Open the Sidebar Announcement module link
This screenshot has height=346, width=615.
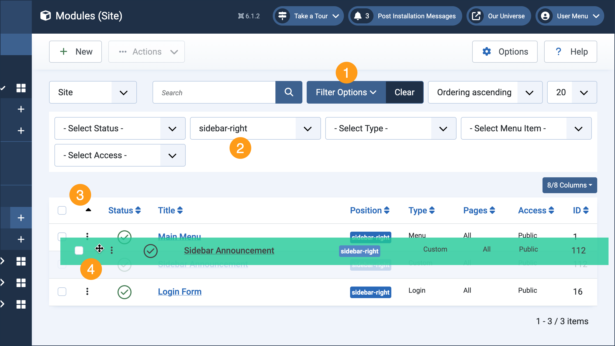pyautogui.click(x=229, y=250)
